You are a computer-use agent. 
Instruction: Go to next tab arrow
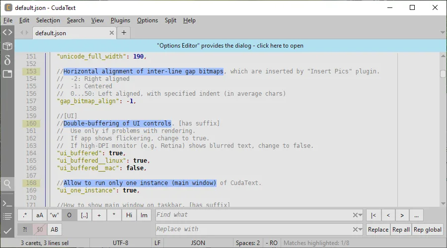(27, 33)
